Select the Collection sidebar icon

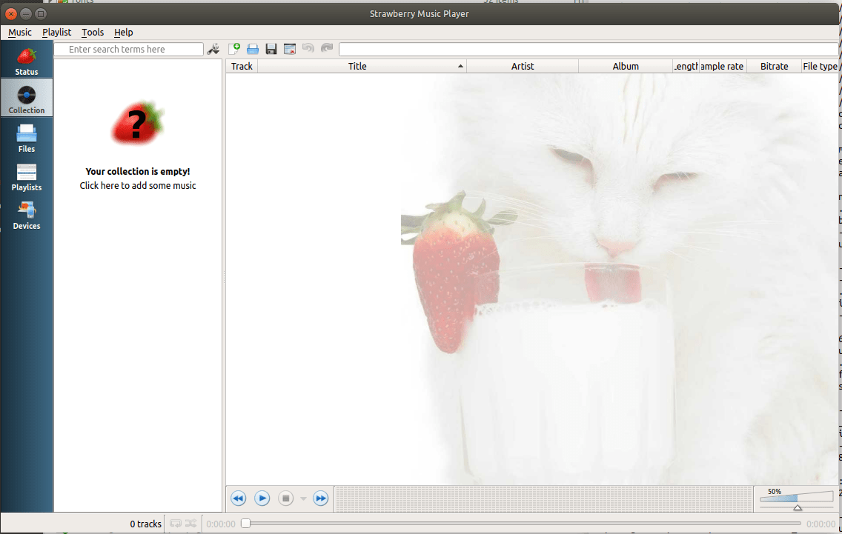pyautogui.click(x=27, y=98)
